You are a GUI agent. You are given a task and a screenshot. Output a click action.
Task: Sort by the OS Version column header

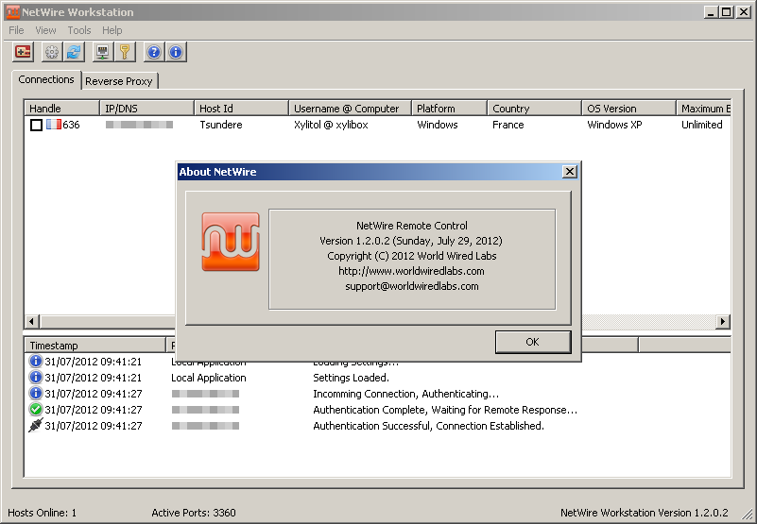[628, 108]
